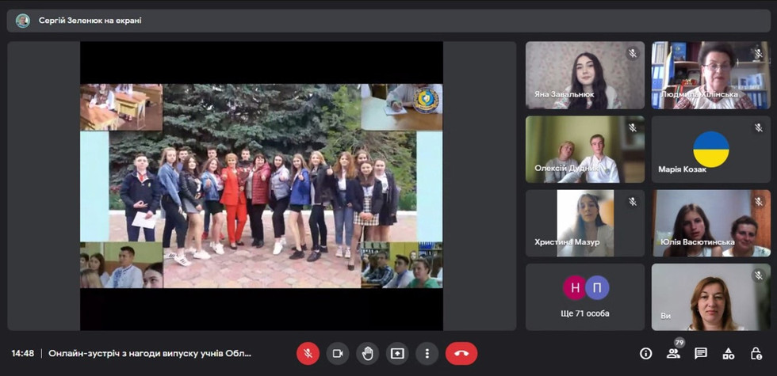Open the chat panel icon
The width and height of the screenshot is (777, 376).
pos(701,353)
